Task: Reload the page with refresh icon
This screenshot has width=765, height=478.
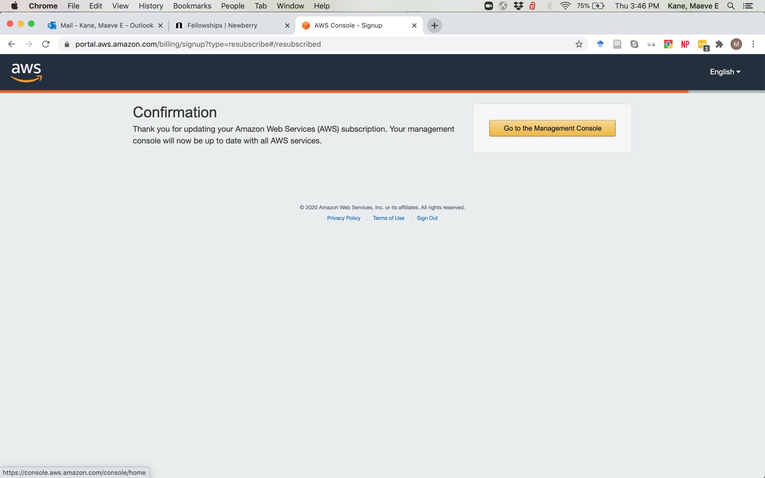Action: point(46,44)
